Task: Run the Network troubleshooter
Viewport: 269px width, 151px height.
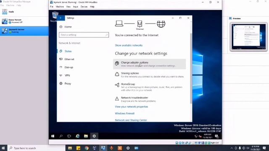Action: (150, 99)
